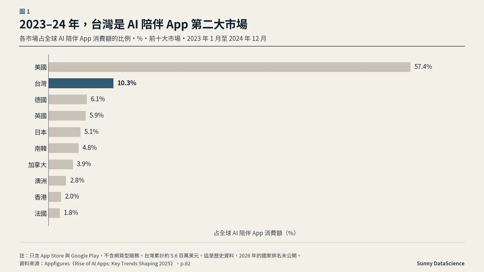Viewport: 484px width, 272px height.
Task: Select the 加拿大 bar
Action: pyautogui.click(x=61, y=164)
